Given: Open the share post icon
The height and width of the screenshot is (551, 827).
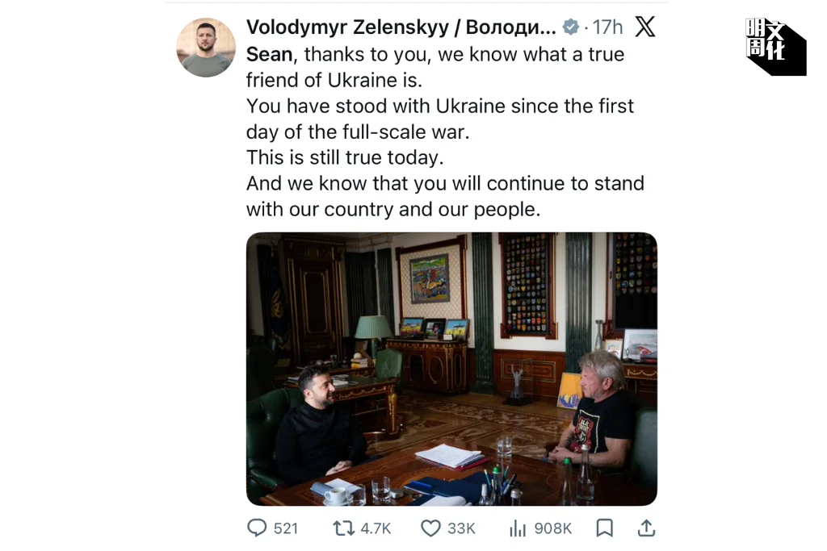Looking at the screenshot, I should tap(646, 528).
